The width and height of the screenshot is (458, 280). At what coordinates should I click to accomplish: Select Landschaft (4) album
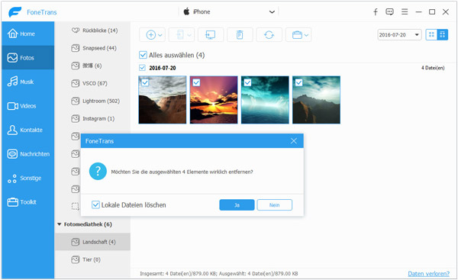coord(92,242)
